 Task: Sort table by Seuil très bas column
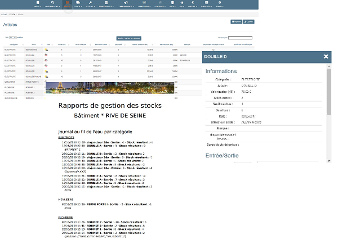point(81,44)
